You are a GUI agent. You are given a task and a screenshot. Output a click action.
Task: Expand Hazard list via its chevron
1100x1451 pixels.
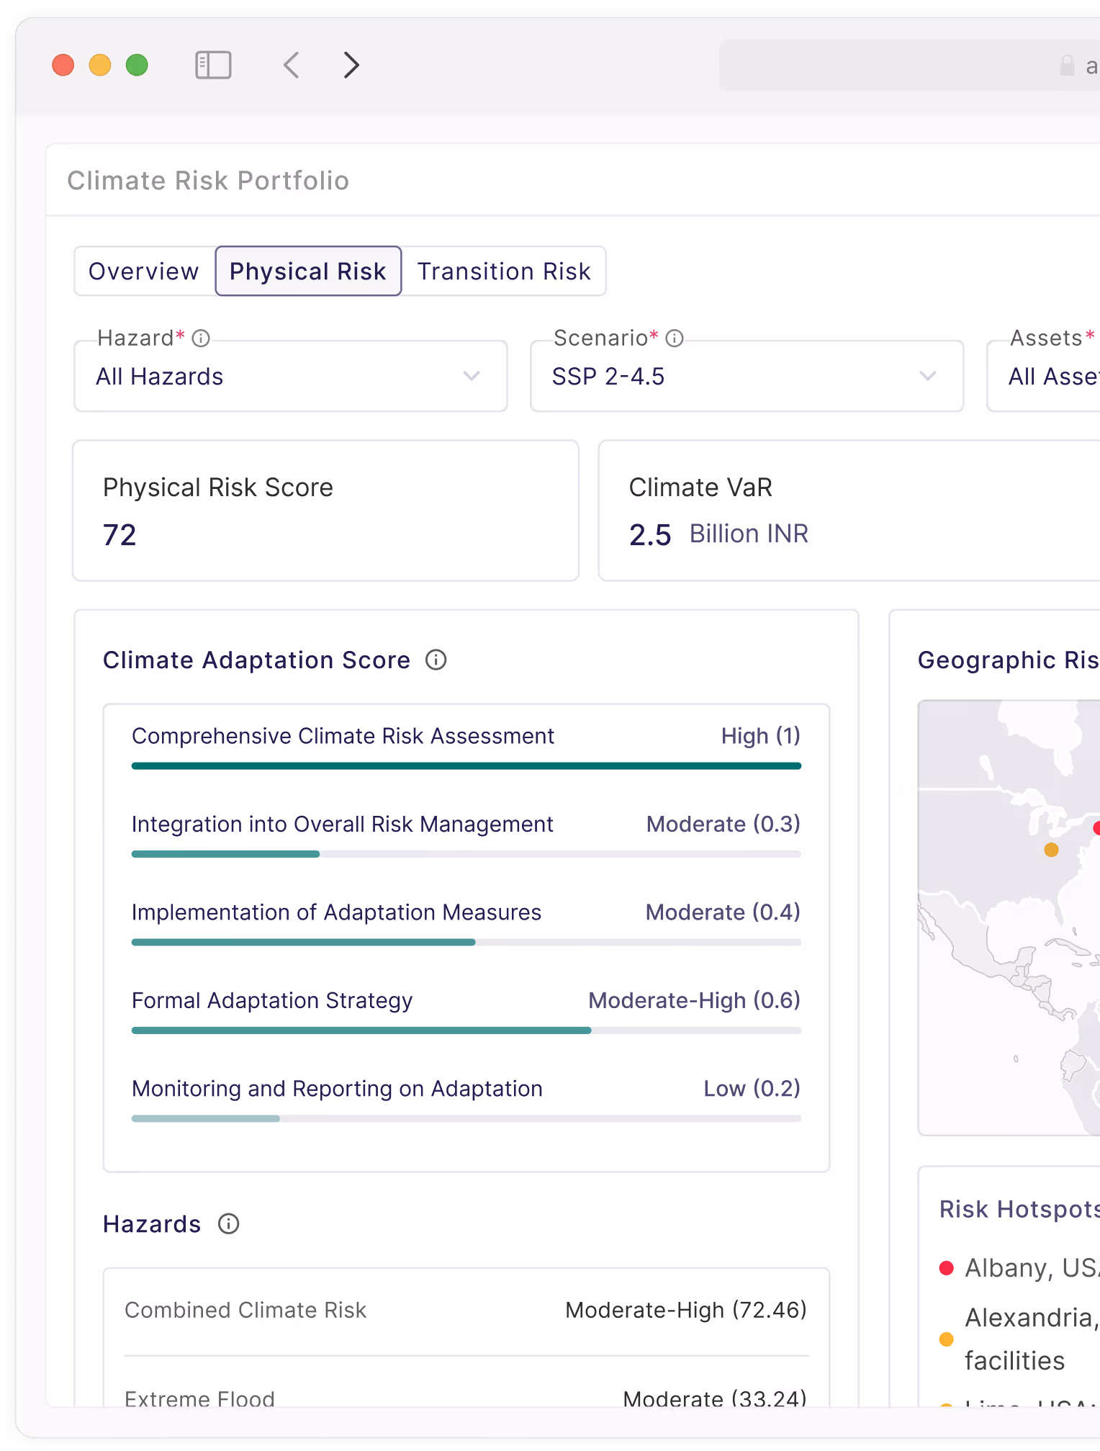(472, 376)
